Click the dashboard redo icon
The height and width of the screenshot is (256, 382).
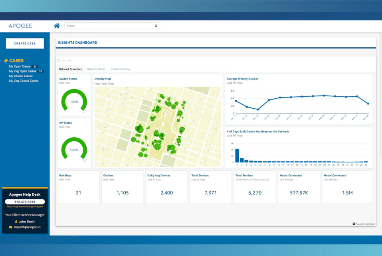click(69, 61)
